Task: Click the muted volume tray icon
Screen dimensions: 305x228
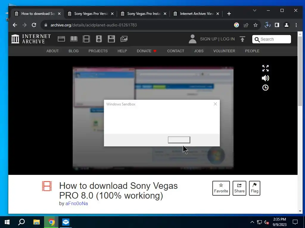Action: point(267,222)
